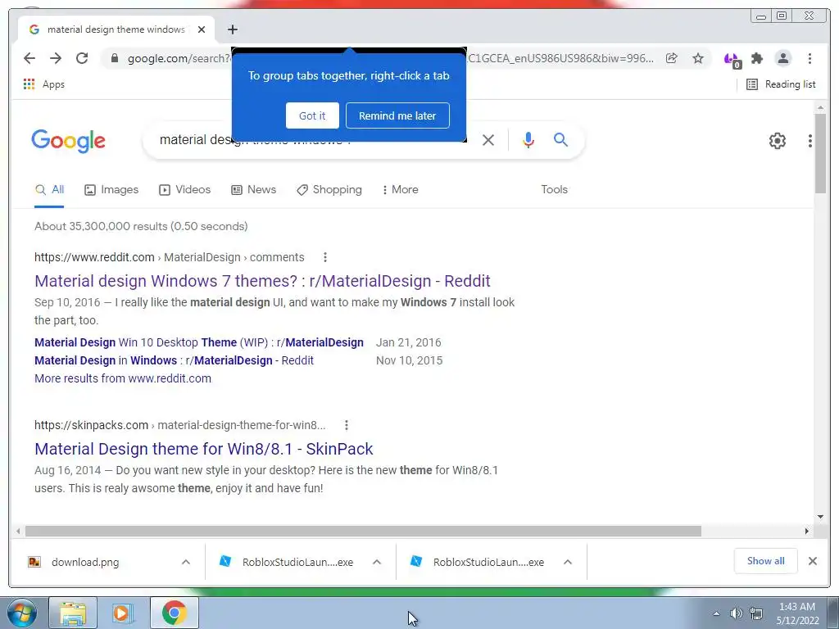Open the volume speaker tray icon

737,613
